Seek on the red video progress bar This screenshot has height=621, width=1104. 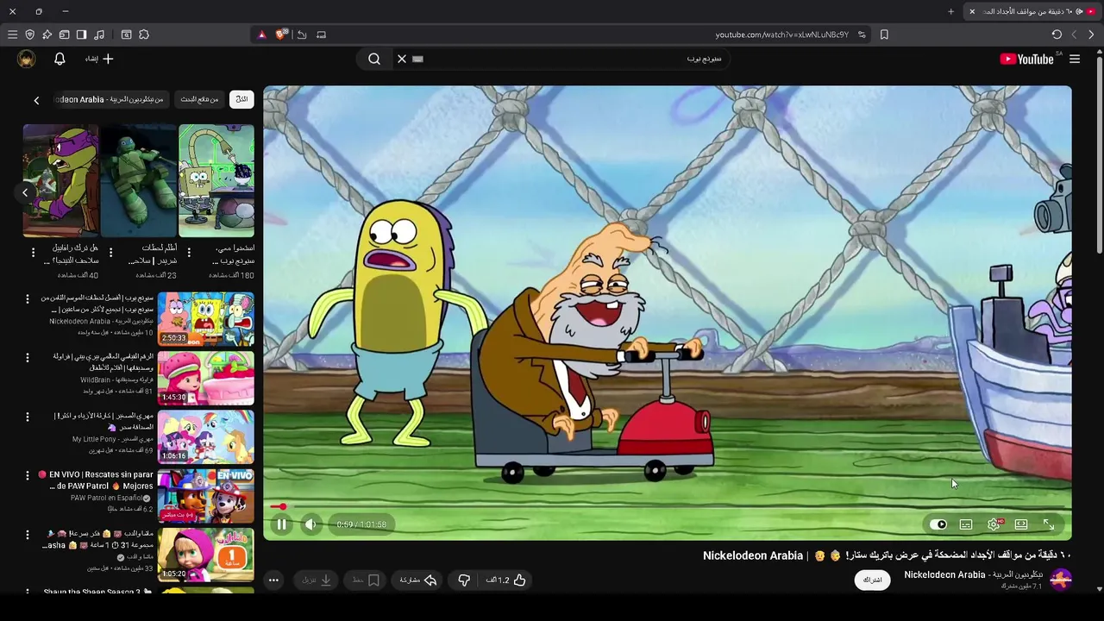[x=667, y=507]
